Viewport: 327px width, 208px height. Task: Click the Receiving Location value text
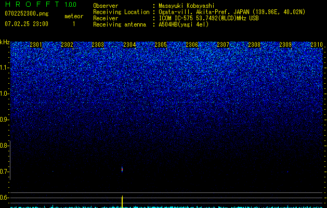(x=232, y=12)
